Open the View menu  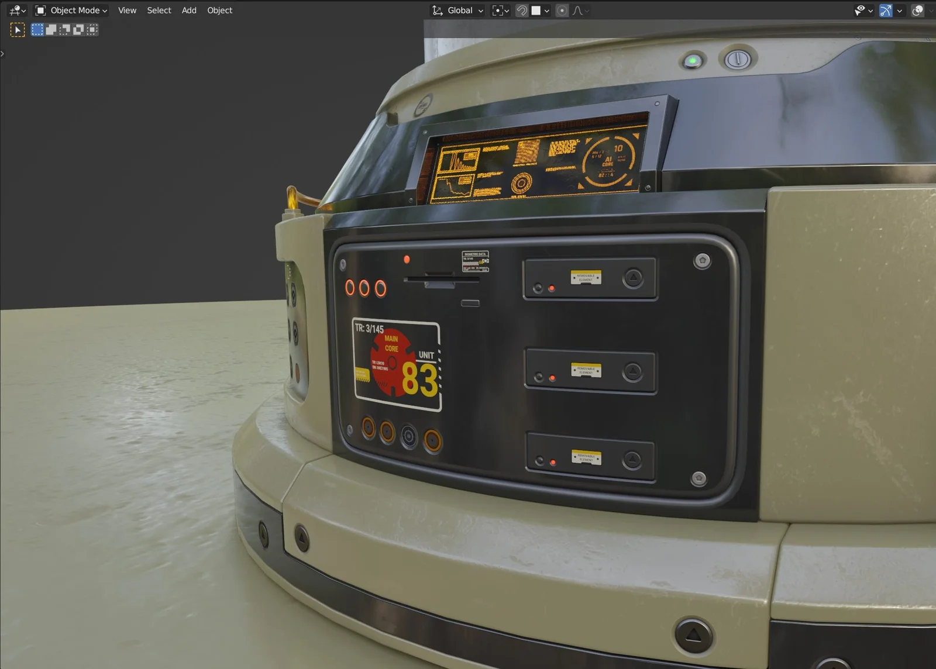pyautogui.click(x=127, y=11)
